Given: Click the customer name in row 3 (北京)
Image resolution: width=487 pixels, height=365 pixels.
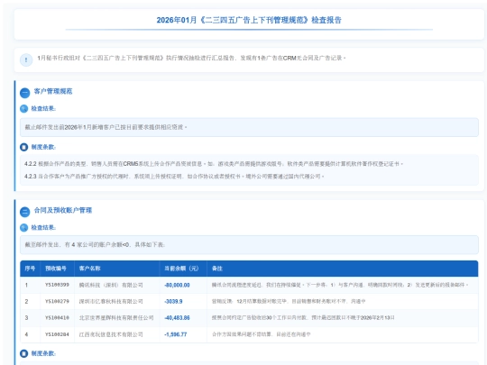Looking at the screenshot, I should (116, 318).
